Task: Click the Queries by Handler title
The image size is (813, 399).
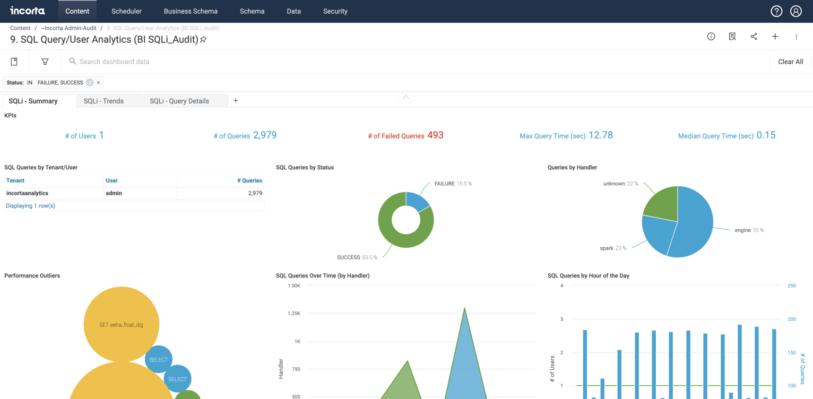Action: pyautogui.click(x=572, y=167)
